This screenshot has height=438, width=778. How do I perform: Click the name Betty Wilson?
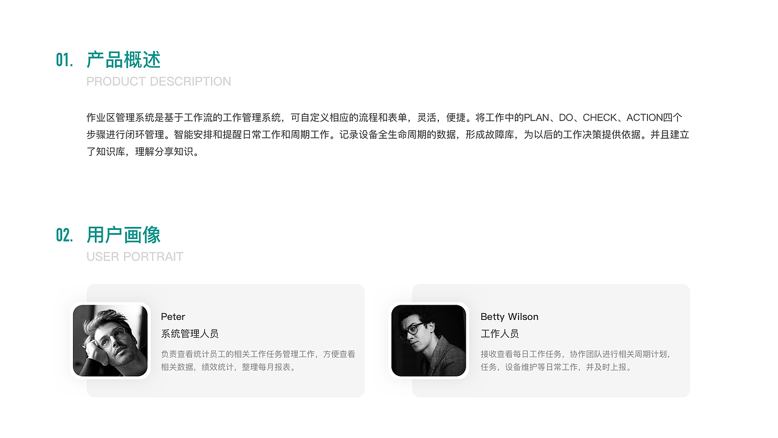point(509,317)
